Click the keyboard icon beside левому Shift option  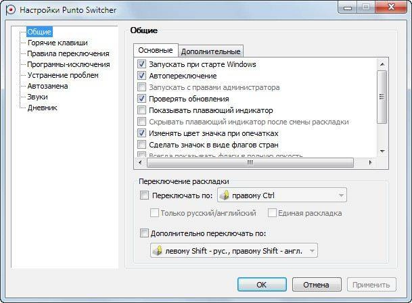coord(158,251)
